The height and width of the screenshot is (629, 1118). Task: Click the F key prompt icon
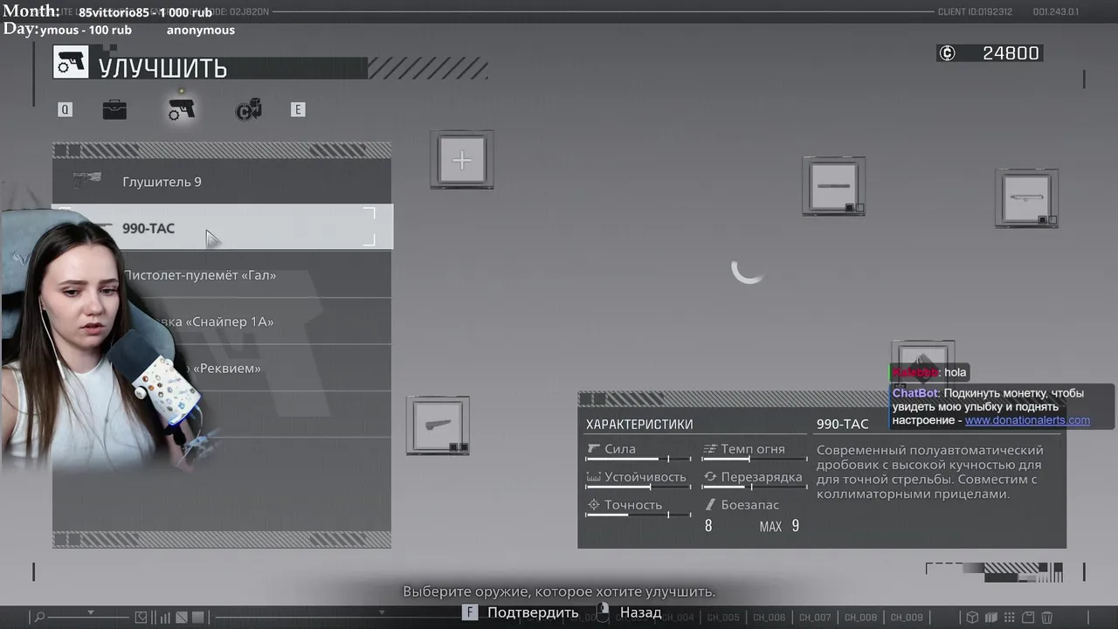click(x=470, y=612)
